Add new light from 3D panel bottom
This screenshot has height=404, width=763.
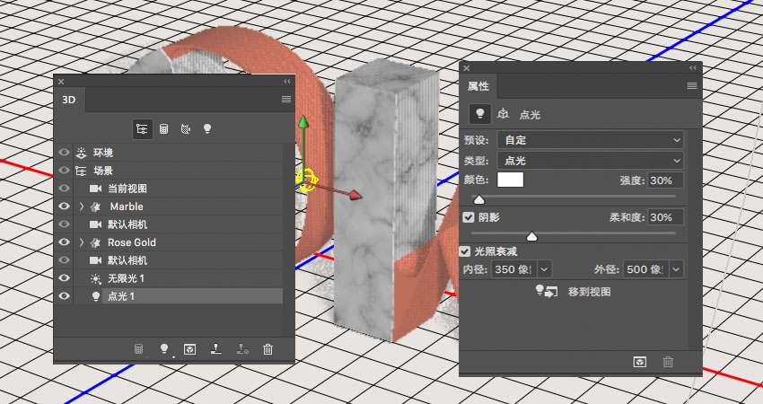[164, 349]
